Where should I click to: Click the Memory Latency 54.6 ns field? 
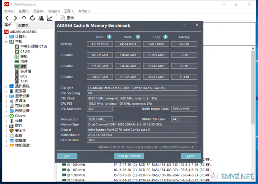(x=184, y=44)
